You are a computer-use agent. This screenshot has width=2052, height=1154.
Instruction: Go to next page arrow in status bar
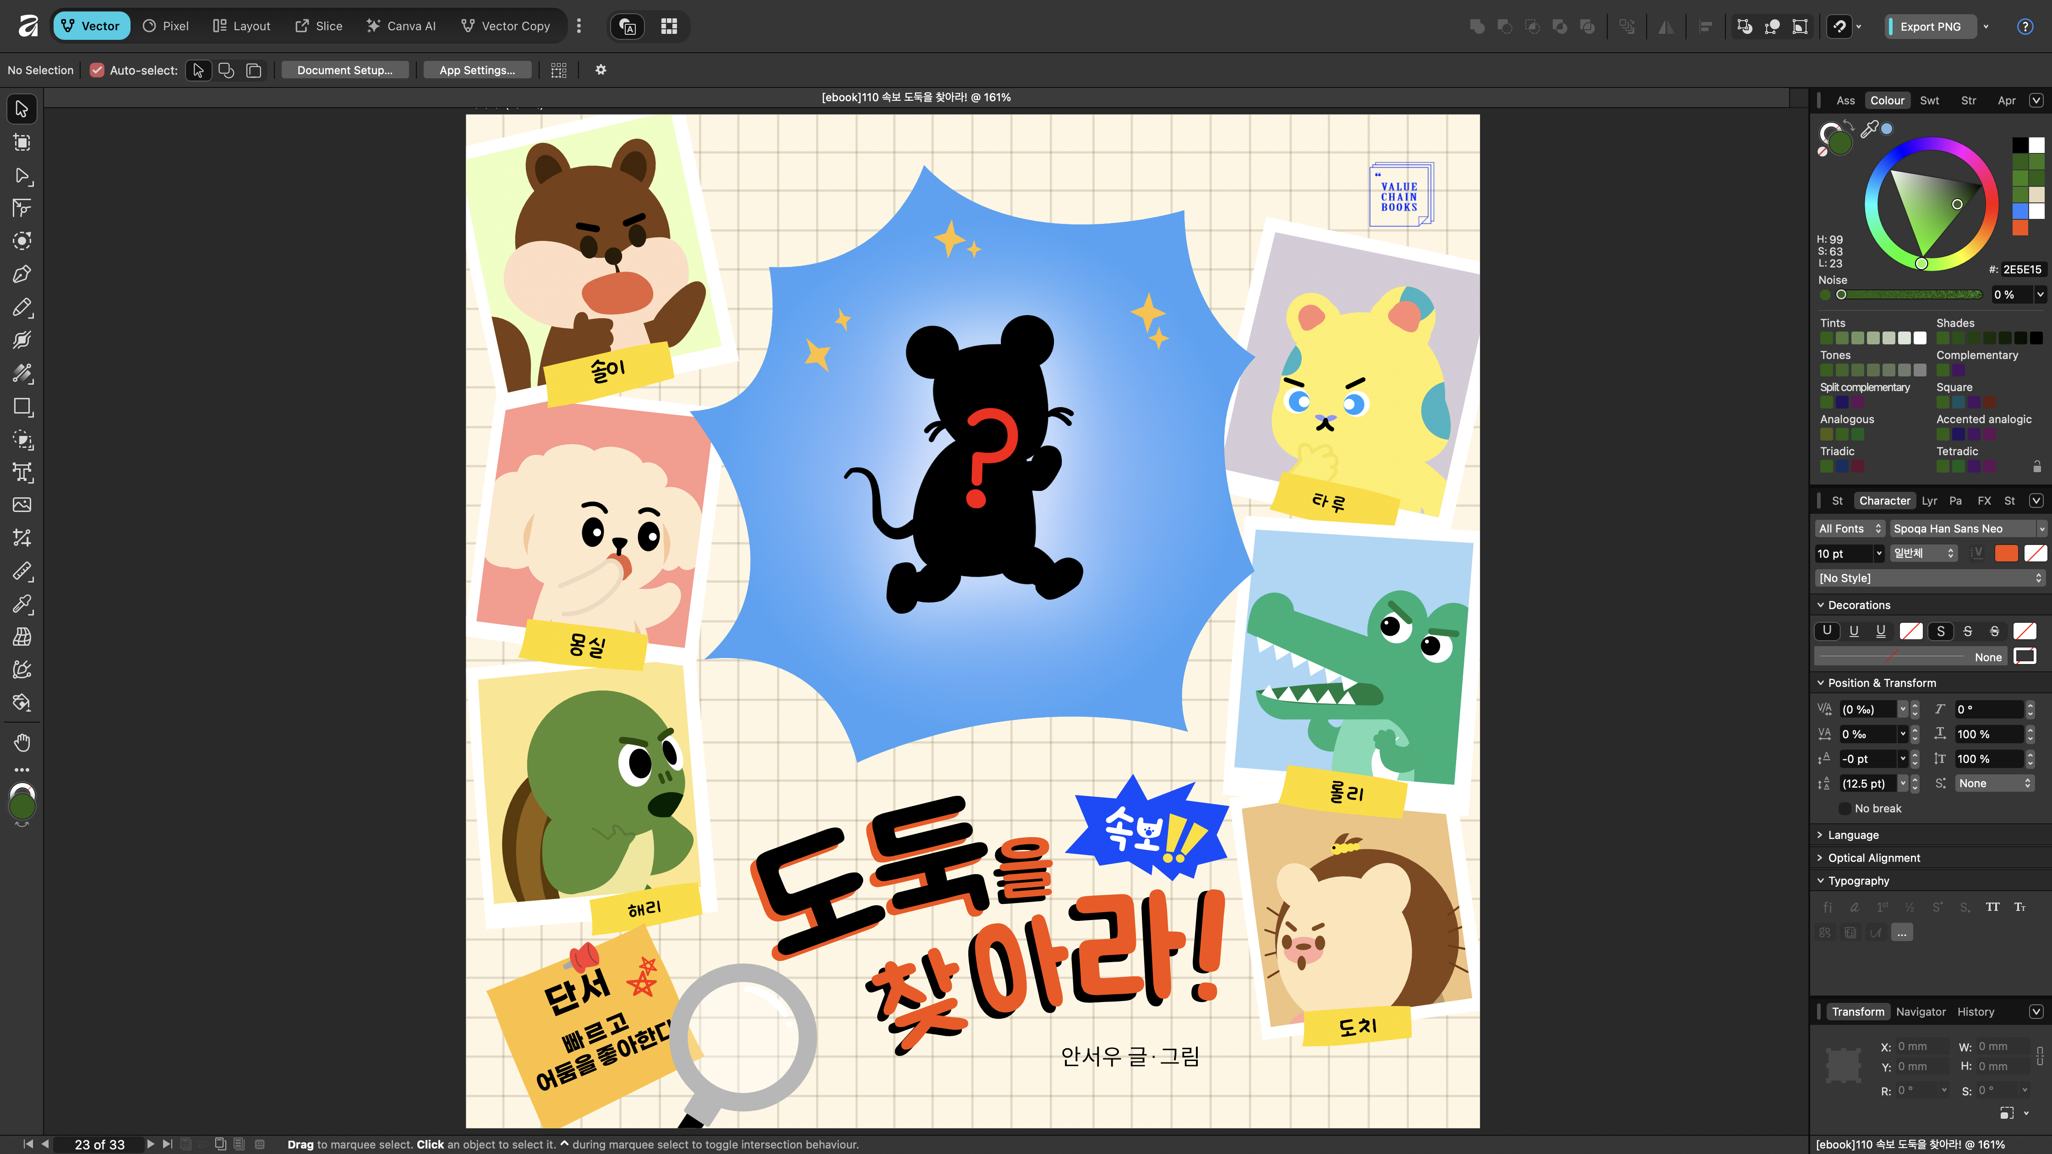coord(150,1143)
